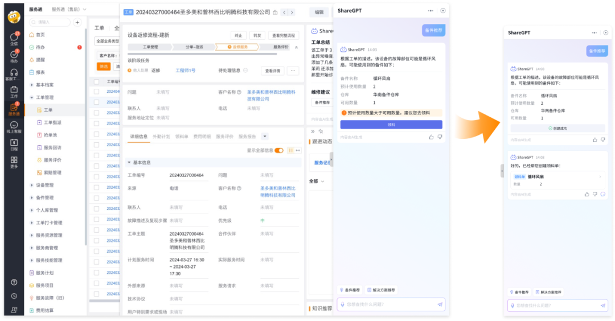Switch to the 费用明细 tab
Viewport: 615px width, 321px height.
click(202, 137)
